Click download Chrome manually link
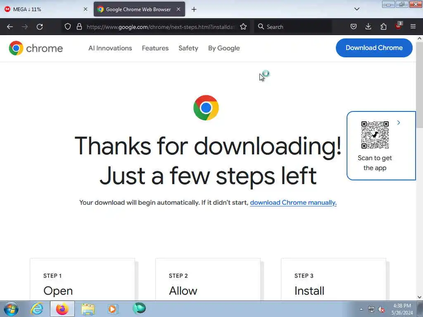The image size is (423, 317). [x=293, y=202]
